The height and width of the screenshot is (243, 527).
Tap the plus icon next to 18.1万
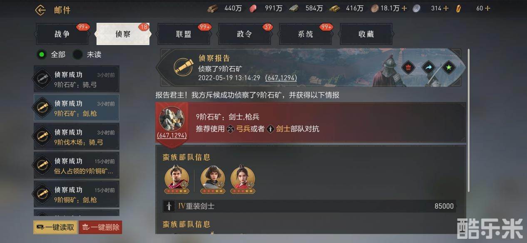404,8
